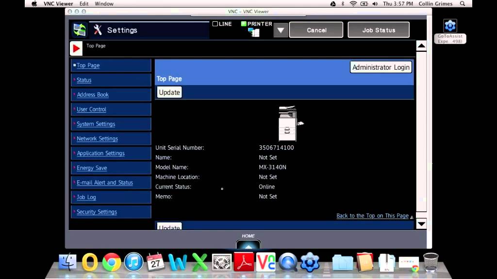The width and height of the screenshot is (497, 279).
Task: Click the Job Status button
Action: click(379, 30)
